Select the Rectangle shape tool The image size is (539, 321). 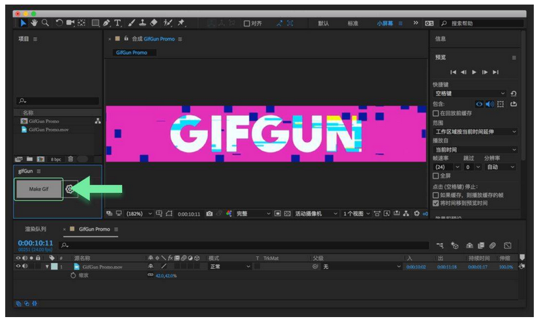tap(96, 23)
